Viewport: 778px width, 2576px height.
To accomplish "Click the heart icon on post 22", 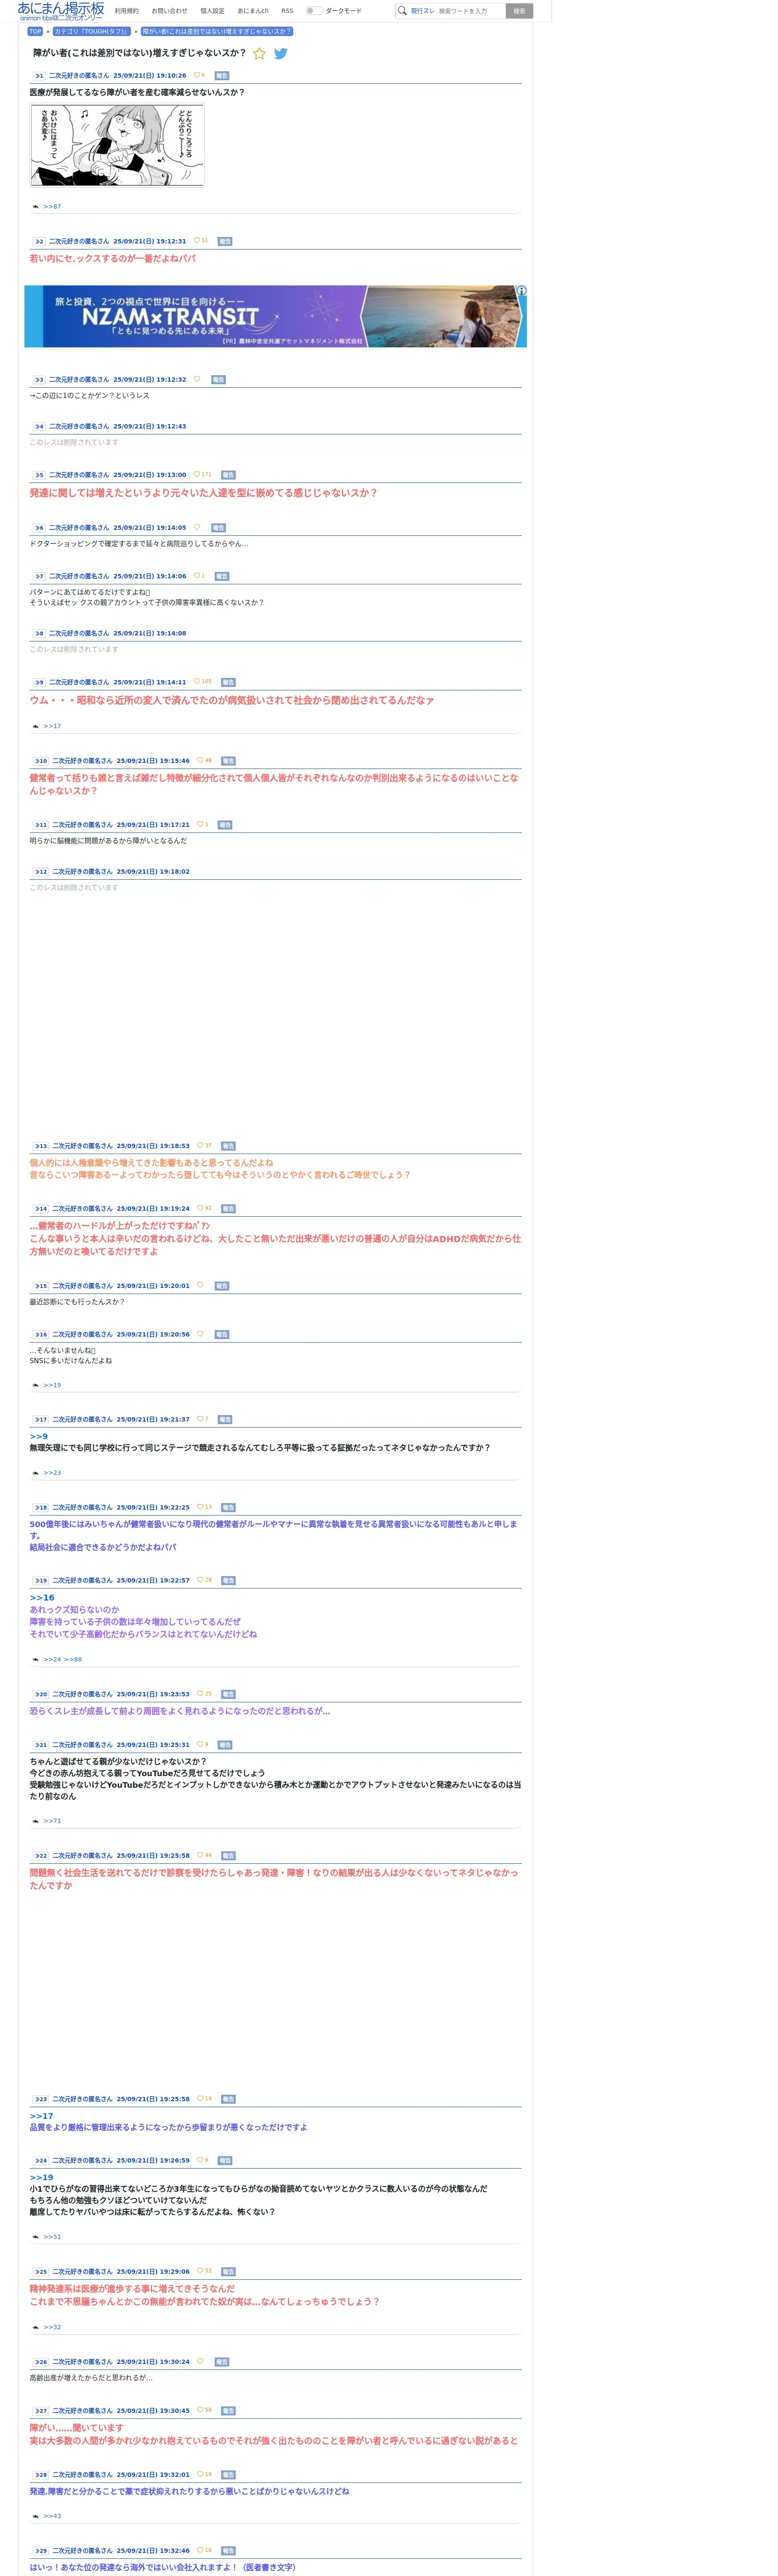I will click(200, 1855).
